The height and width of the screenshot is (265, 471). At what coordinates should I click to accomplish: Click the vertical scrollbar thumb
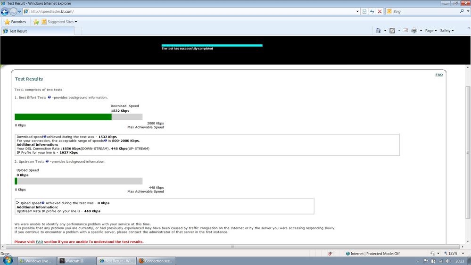pos(468,152)
